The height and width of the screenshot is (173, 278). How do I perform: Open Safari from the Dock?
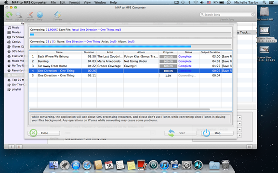pos(87,165)
